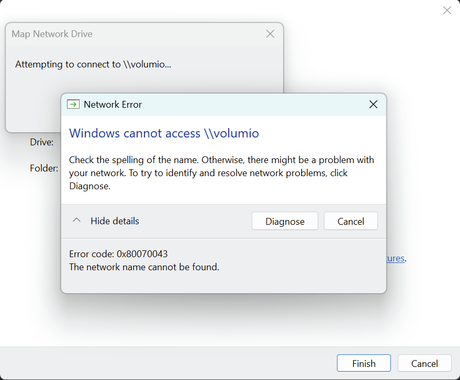Click 'The network name cannot be found' message

[144, 267]
